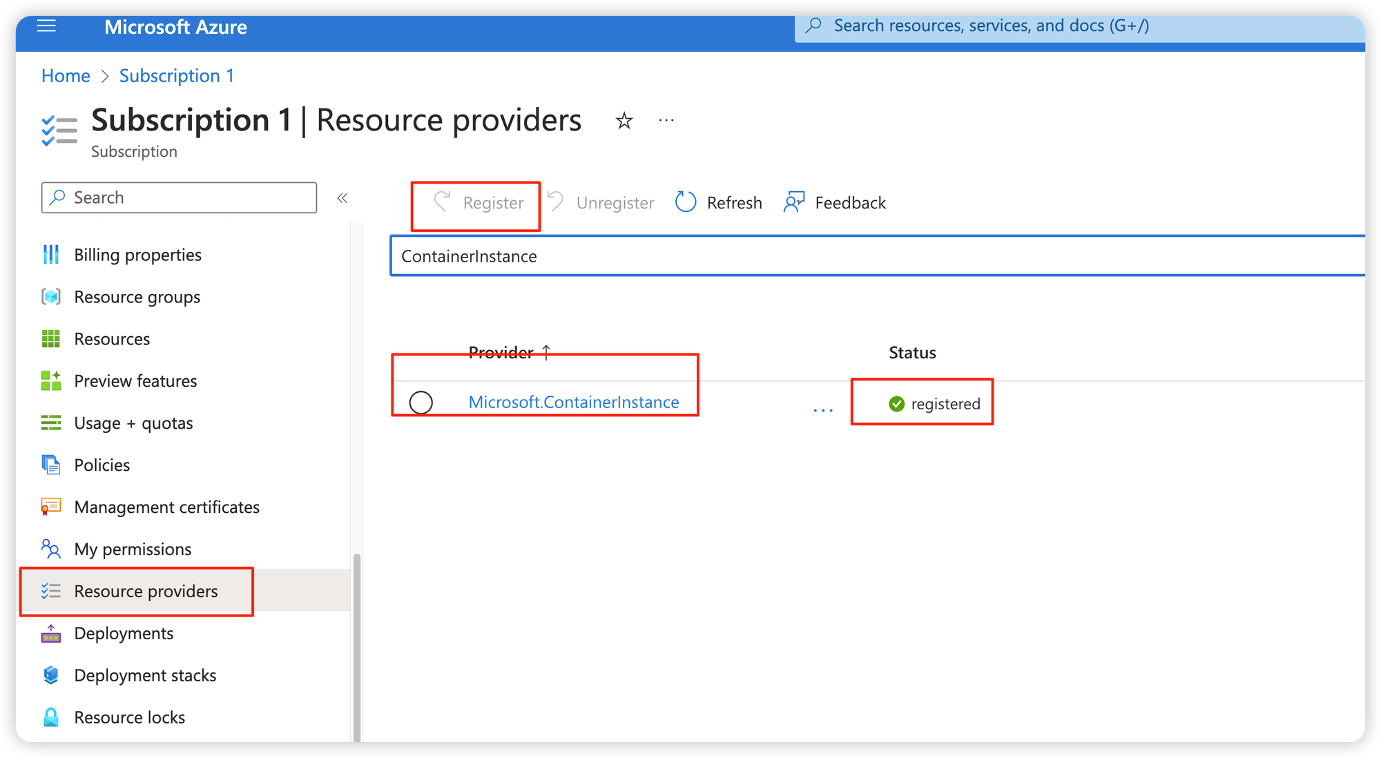Image resolution: width=1381 pixels, height=758 pixels.
Task: Collapse the sidebar with the double chevron
Action: (x=342, y=198)
